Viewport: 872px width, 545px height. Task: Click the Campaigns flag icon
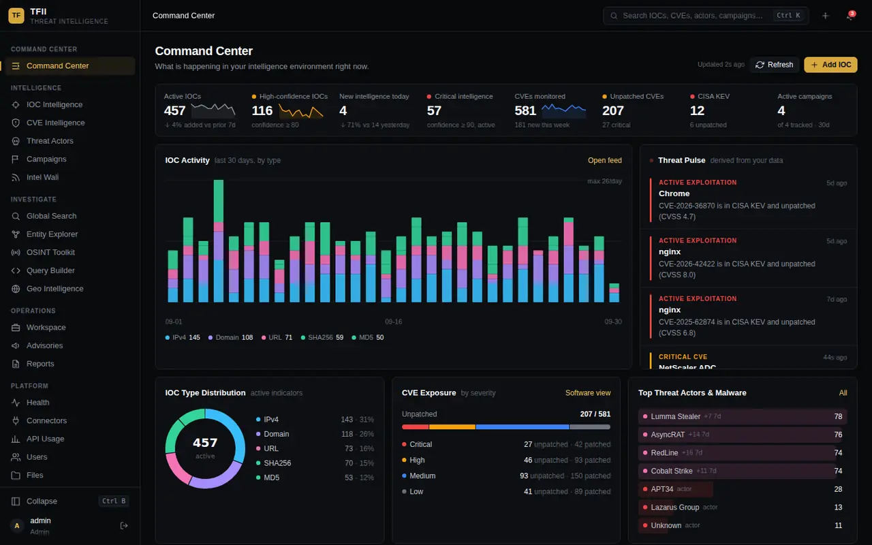(16, 159)
